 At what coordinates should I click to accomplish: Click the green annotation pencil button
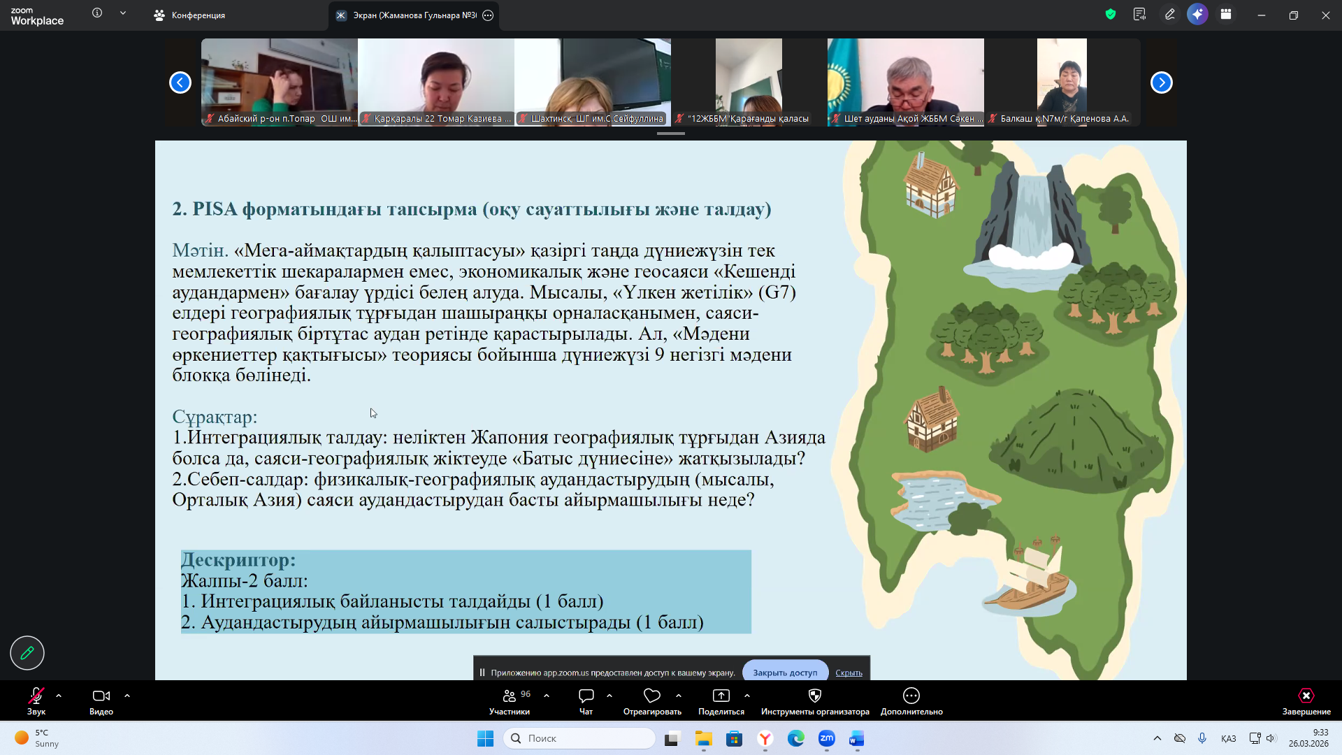27,653
